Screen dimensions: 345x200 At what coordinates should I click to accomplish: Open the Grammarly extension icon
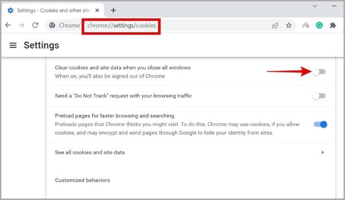tap(319, 26)
